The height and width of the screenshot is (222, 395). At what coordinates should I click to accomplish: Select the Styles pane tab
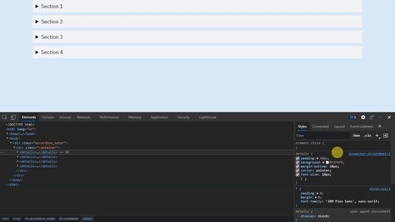[x=302, y=126]
